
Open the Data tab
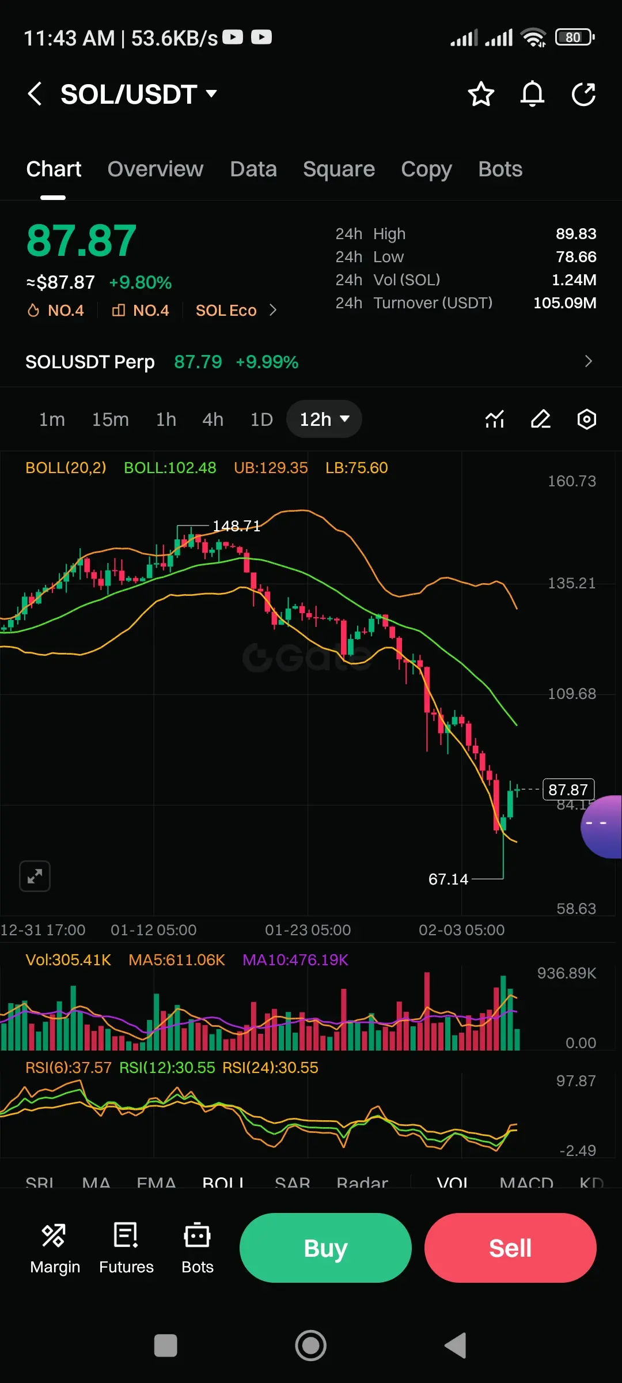click(253, 169)
